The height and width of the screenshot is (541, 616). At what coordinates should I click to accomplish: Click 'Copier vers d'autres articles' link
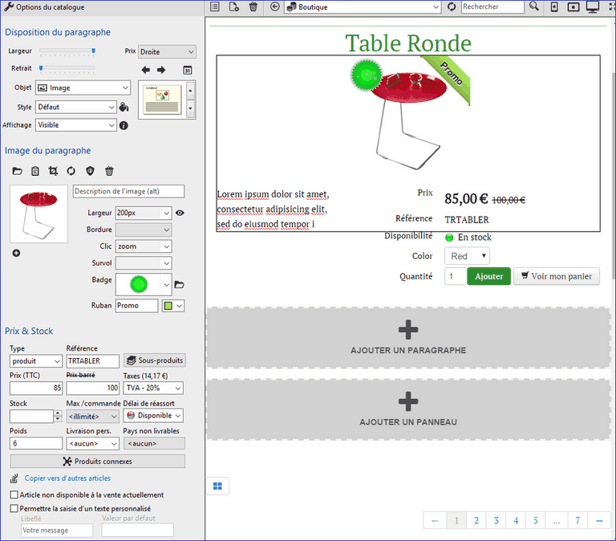coord(67,478)
